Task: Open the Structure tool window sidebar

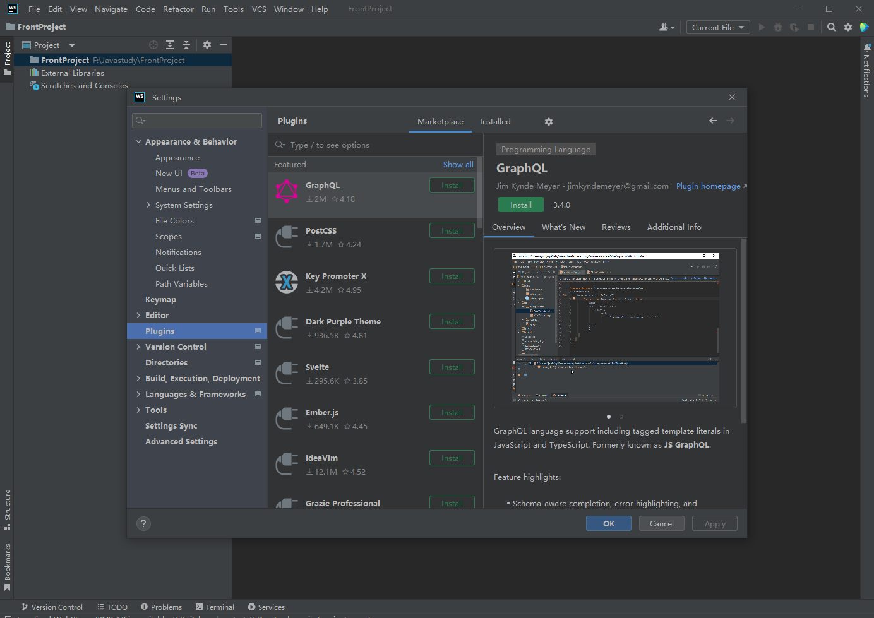Action: coord(8,509)
